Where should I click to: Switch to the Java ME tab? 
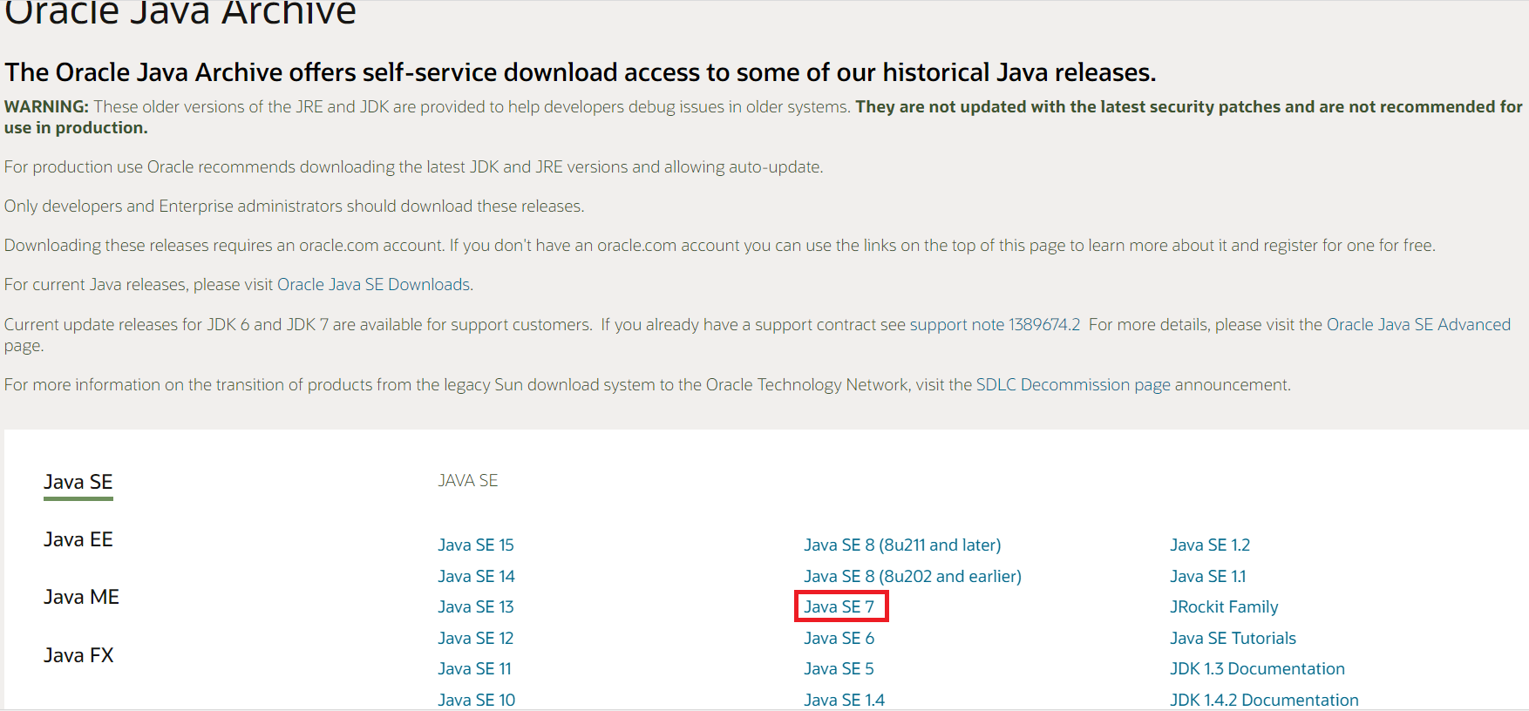[81, 597]
